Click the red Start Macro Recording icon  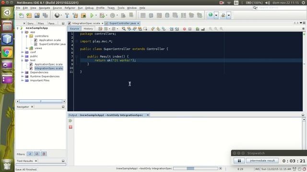tap(184, 29)
